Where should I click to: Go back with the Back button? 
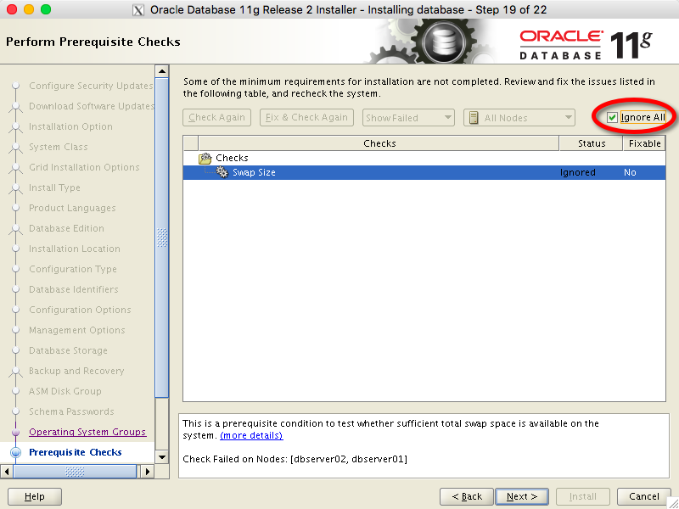point(467,496)
